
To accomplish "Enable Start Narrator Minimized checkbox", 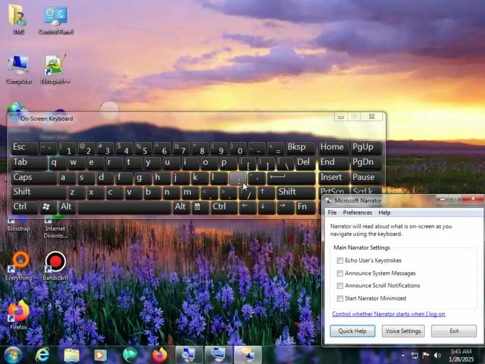I will [x=340, y=299].
